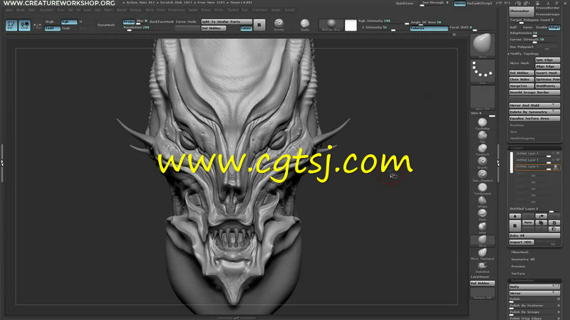Select the Pinch brush
Image resolution: width=570 pixels, height=320 pixels.
(482, 215)
